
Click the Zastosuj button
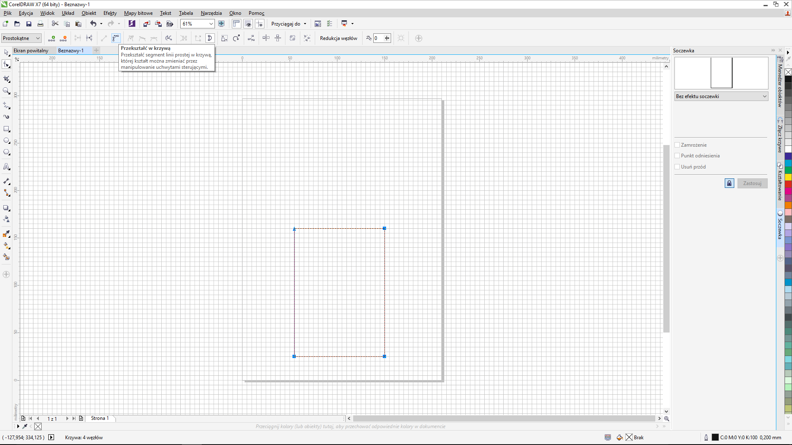(x=752, y=183)
